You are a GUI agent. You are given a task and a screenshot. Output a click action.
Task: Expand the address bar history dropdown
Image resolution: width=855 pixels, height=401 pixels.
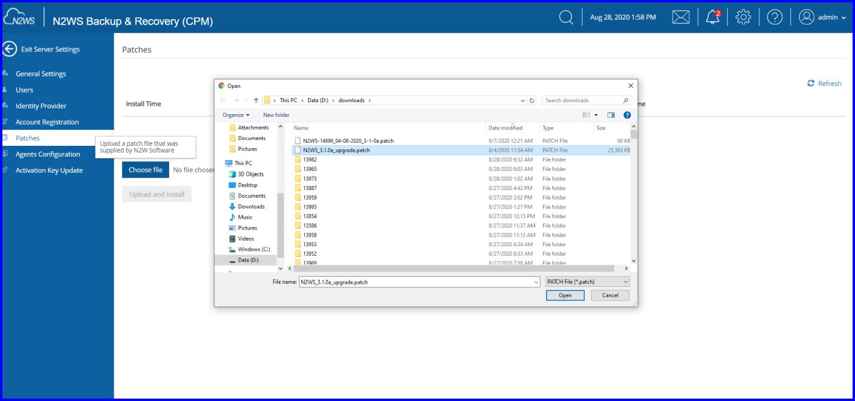click(523, 100)
